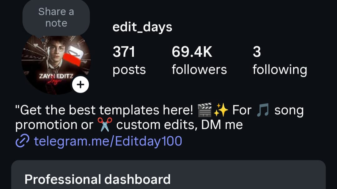This screenshot has height=189, width=337.
Task: Click the clapperboard emoji in bio
Action: coord(205,110)
